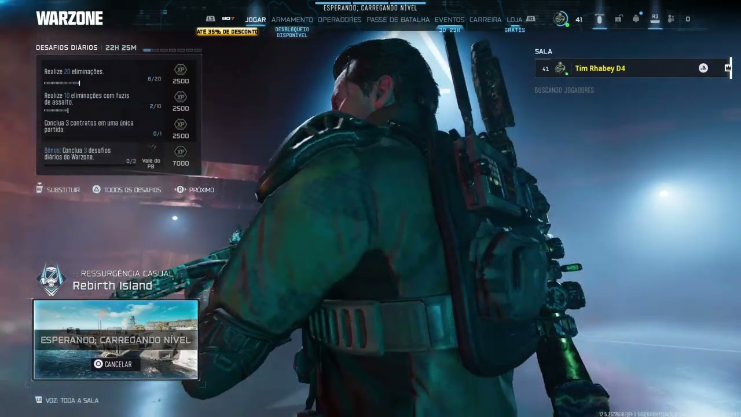Open the friends list icon
This screenshot has height=417, width=741.
(671, 19)
